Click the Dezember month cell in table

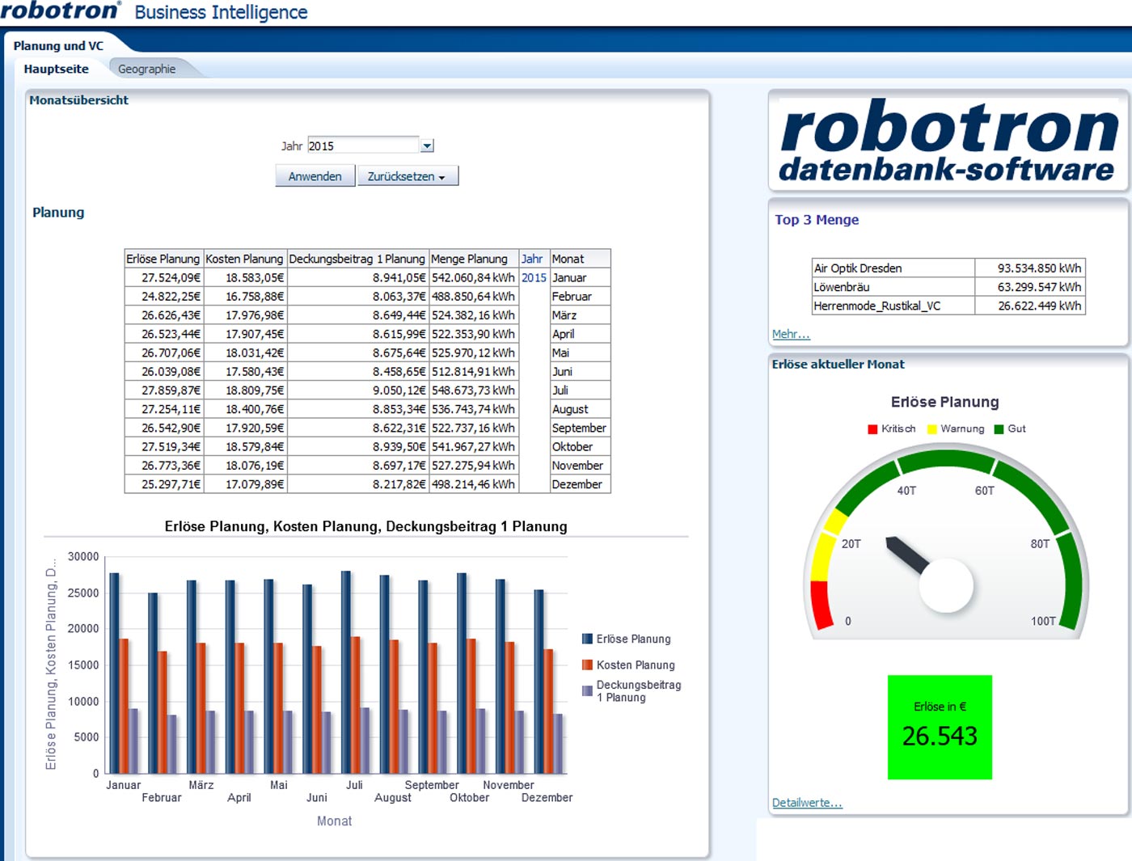tap(580, 484)
